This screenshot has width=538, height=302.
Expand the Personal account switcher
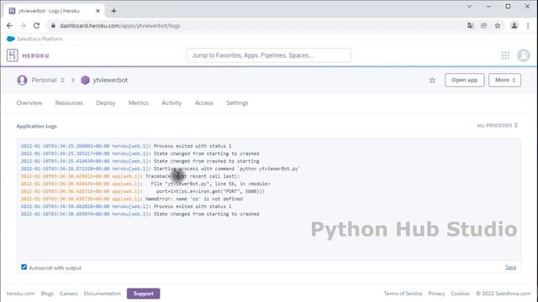pyautogui.click(x=41, y=81)
